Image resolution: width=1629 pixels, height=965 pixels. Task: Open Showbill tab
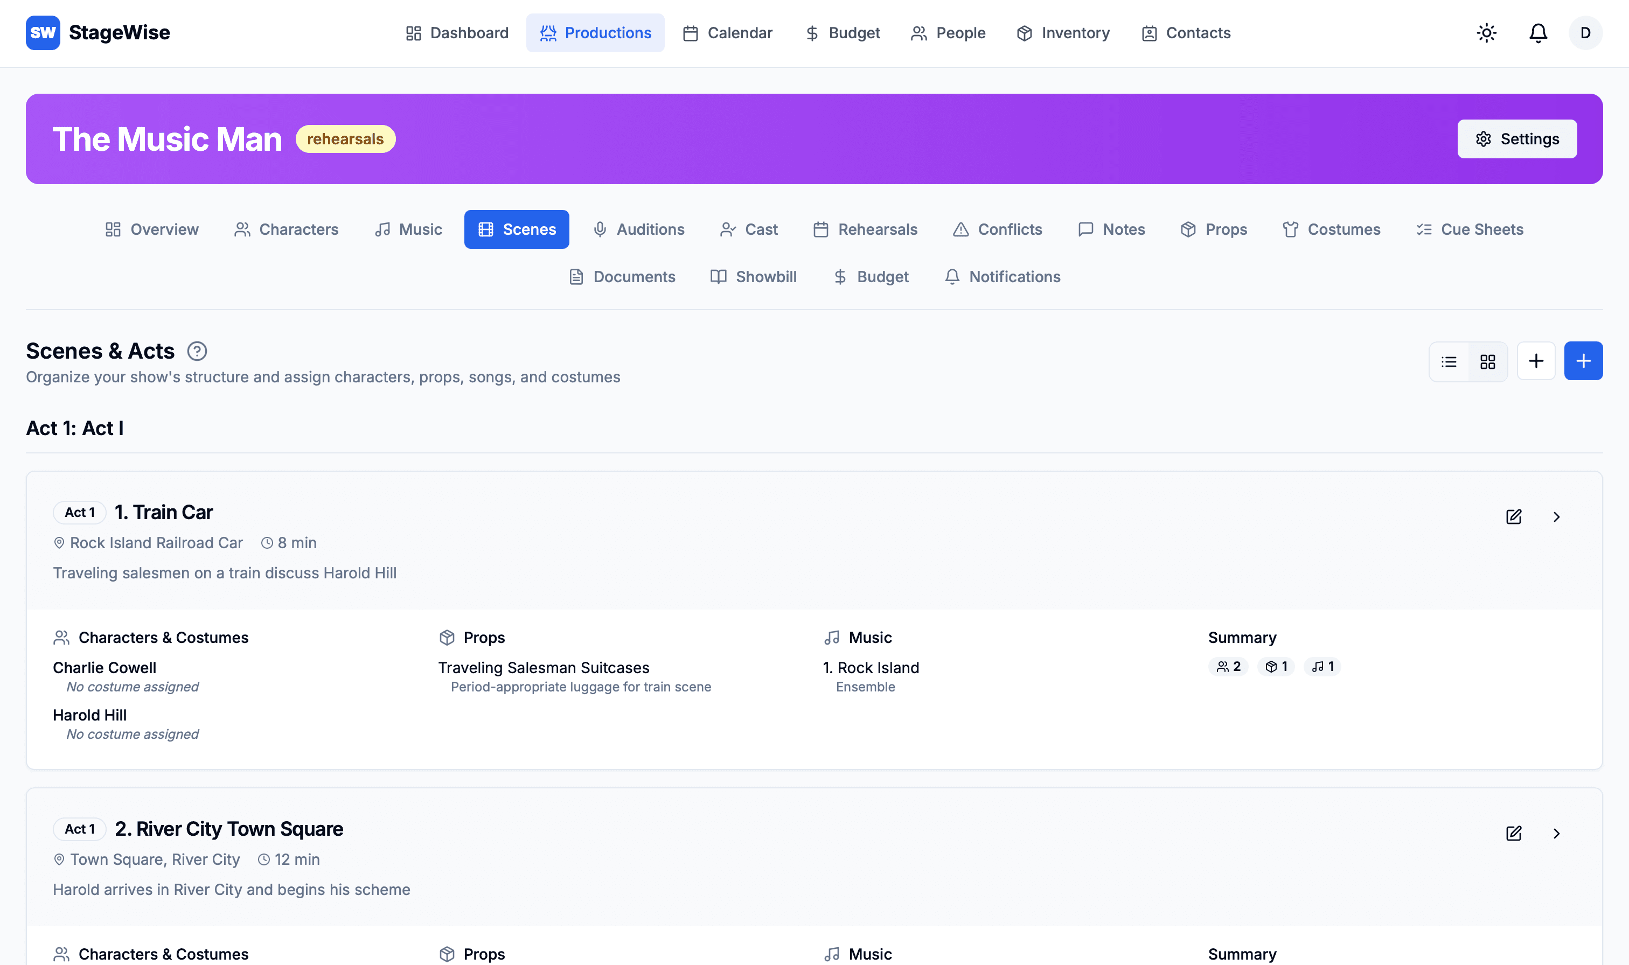753,277
